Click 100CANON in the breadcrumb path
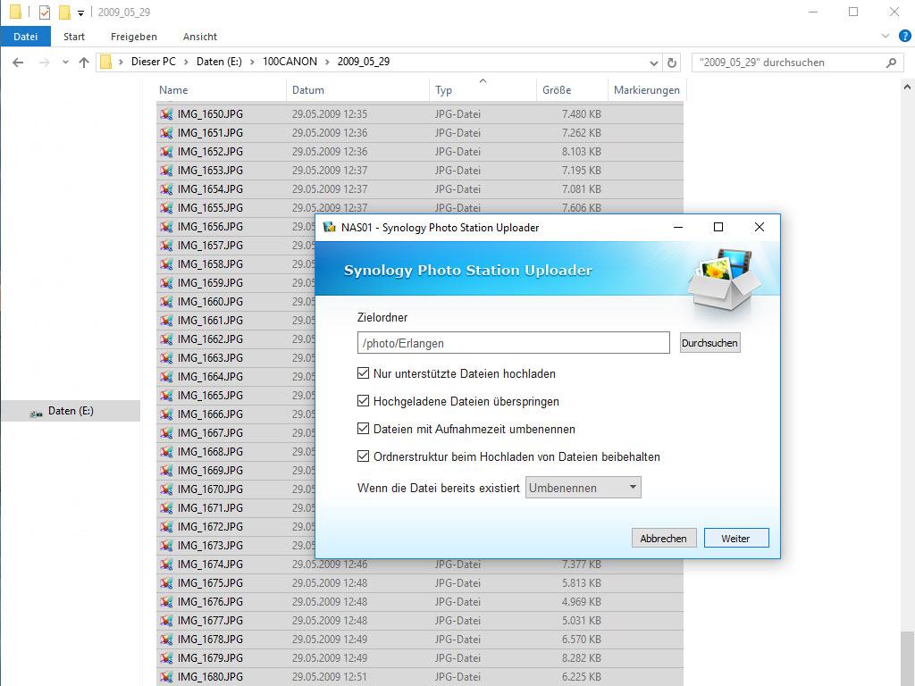Viewport: 915px width, 686px height. tap(290, 62)
